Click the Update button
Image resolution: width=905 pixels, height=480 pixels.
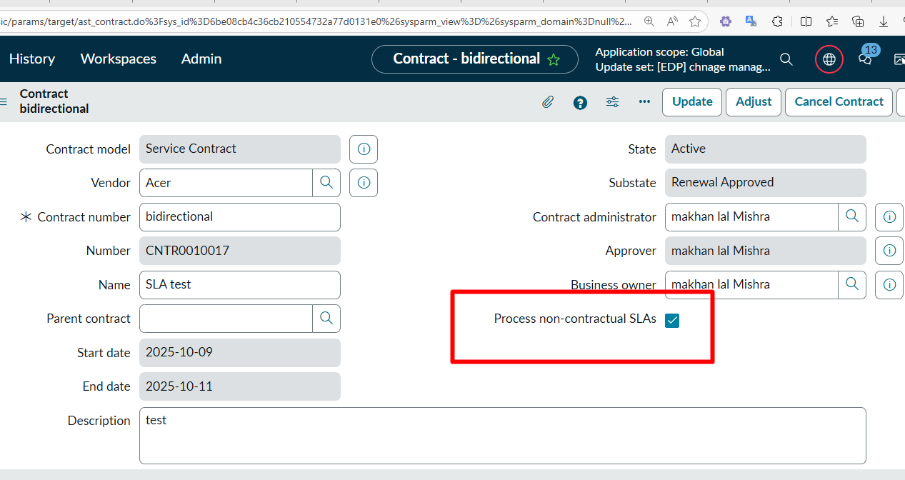point(692,101)
